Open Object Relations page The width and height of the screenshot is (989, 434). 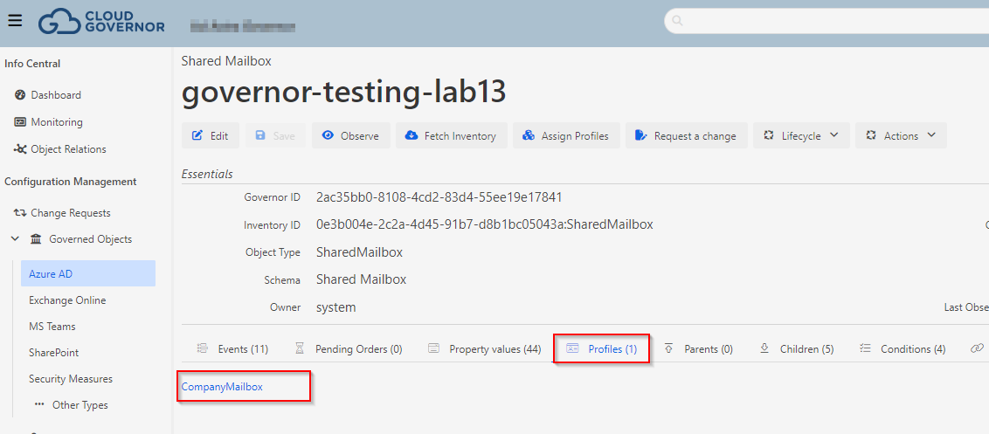[67, 149]
